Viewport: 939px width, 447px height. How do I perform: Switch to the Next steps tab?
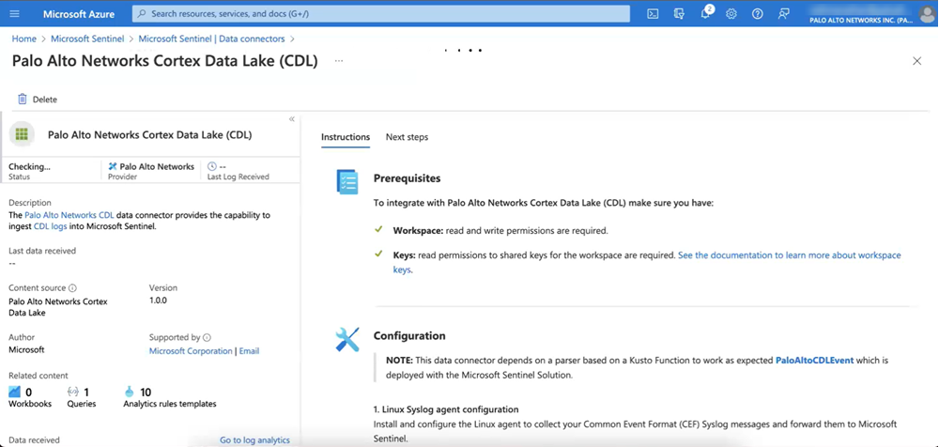point(407,137)
